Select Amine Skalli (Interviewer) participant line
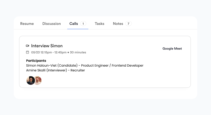Screen dimensions: 211x115 click(56, 70)
